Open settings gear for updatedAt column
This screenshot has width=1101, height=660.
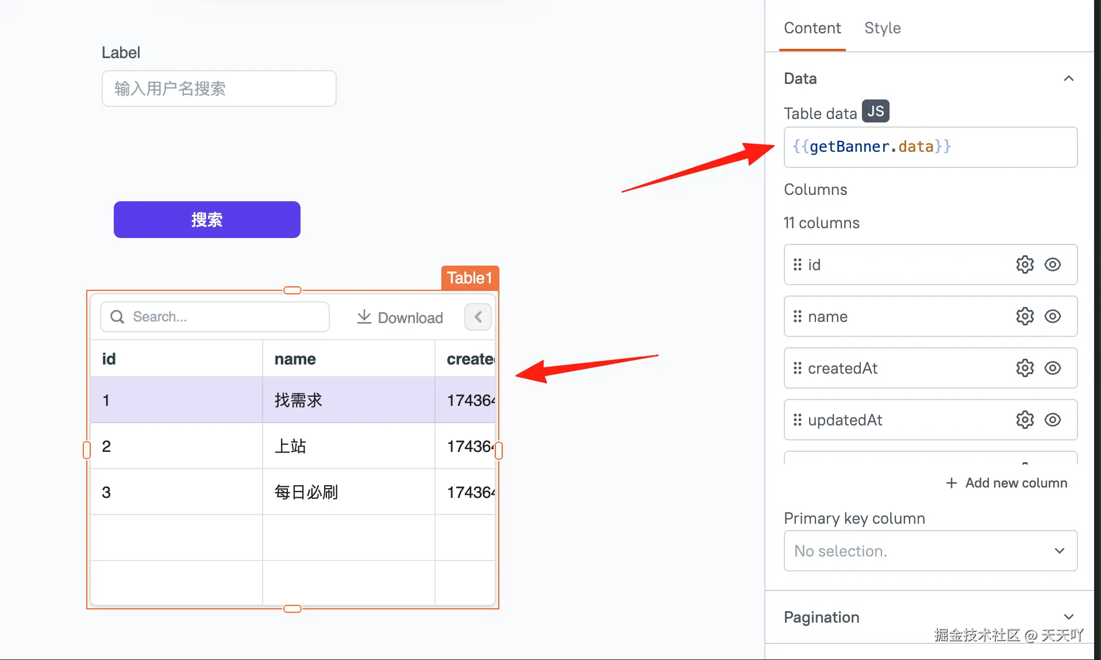(1025, 420)
